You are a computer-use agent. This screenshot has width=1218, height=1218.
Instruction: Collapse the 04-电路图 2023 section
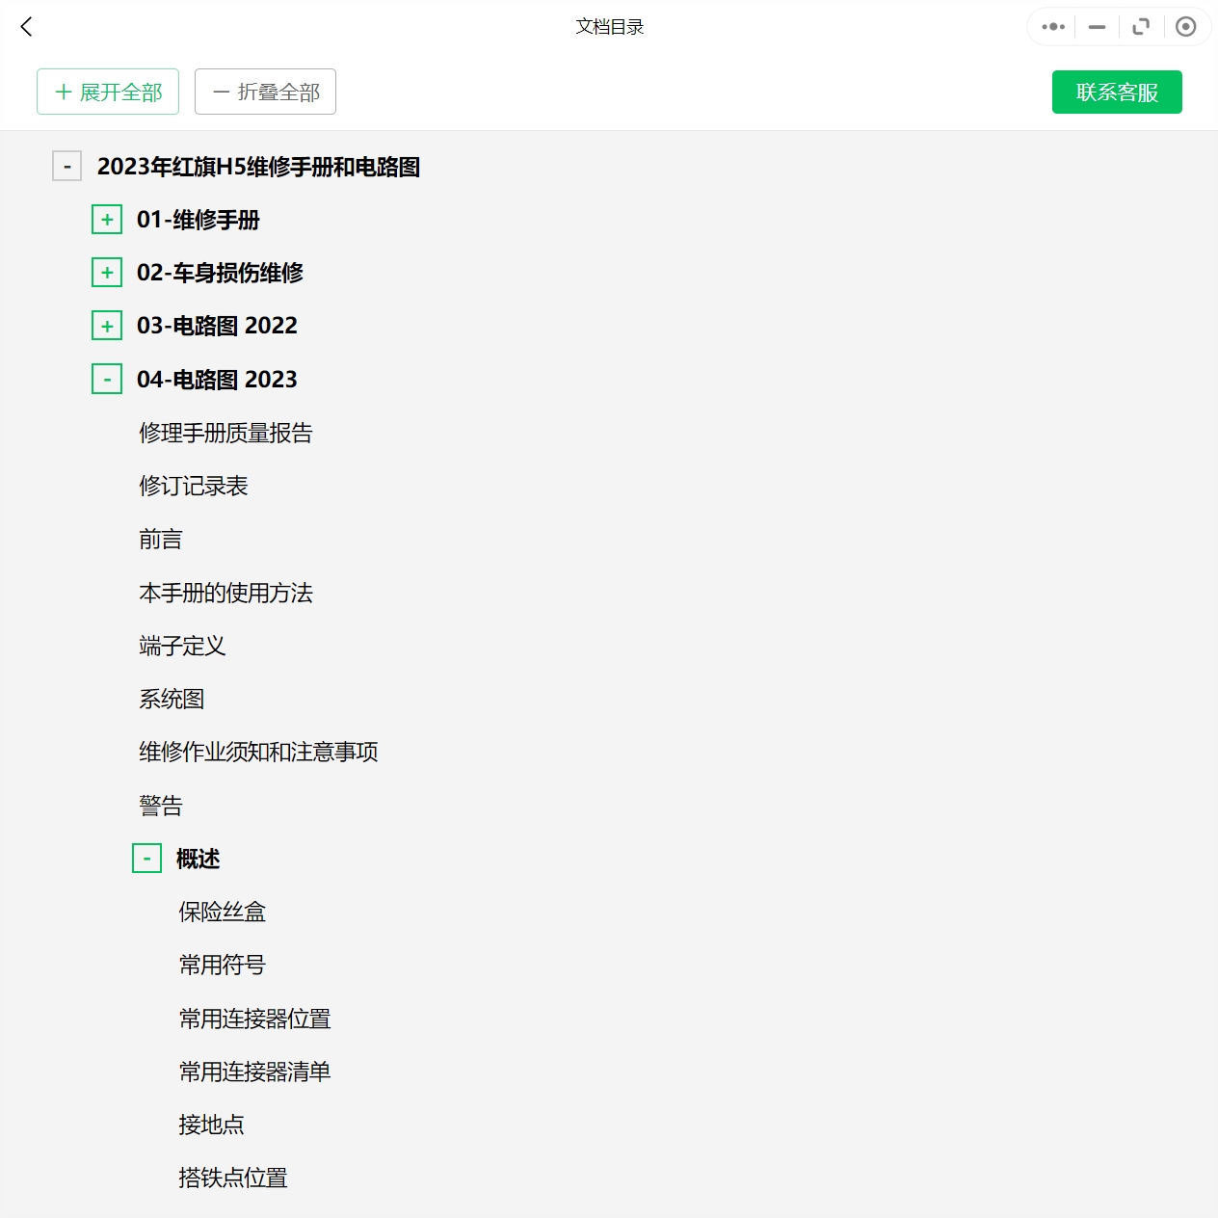[107, 379]
